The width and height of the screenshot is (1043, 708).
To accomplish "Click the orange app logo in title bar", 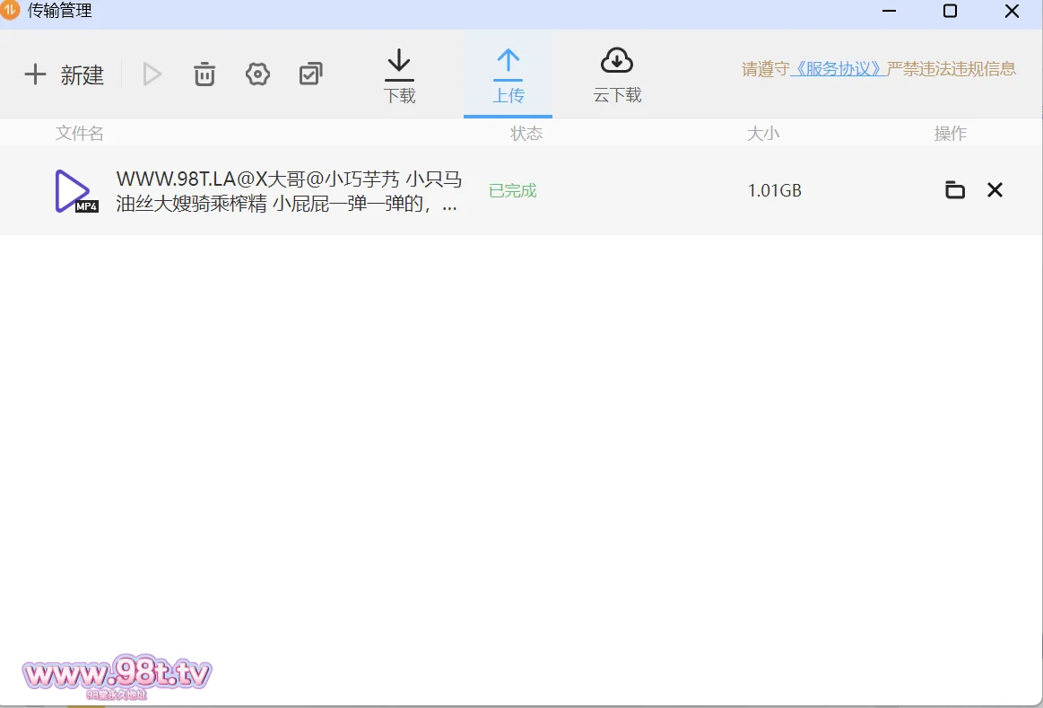I will click(x=10, y=11).
